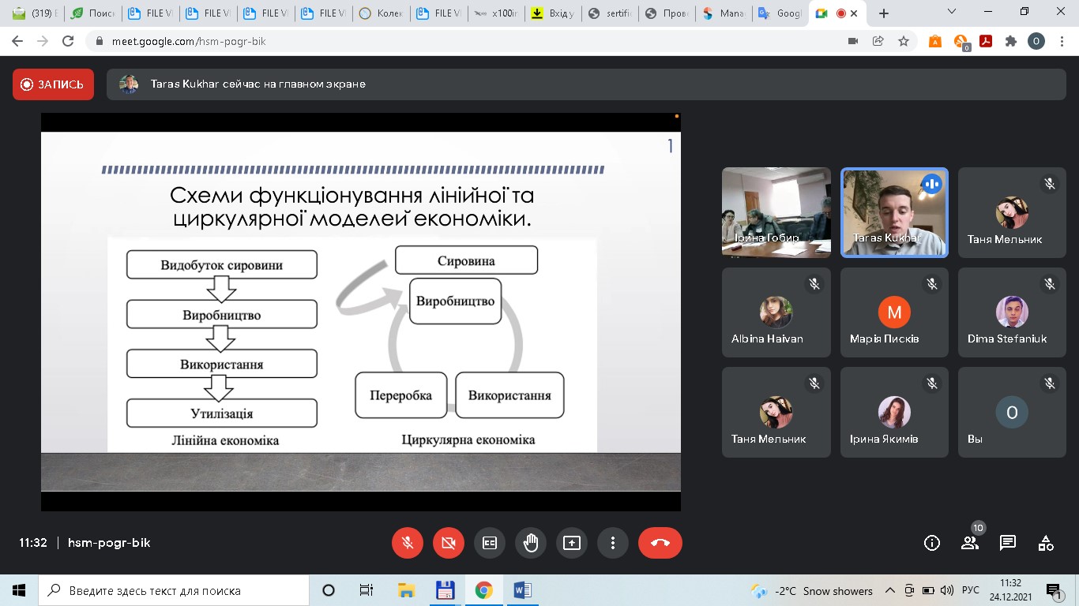This screenshot has width=1079, height=606.
Task: Switch to the 'Вхід у' tab
Action: (554, 13)
